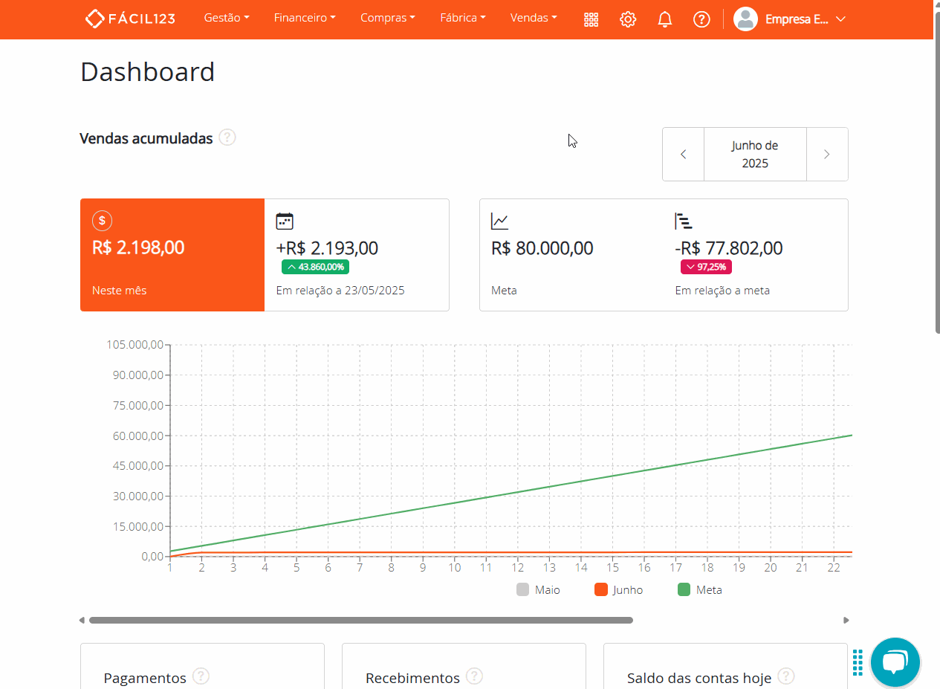Check notifications via the bell icon
940x689 pixels.
coord(664,19)
